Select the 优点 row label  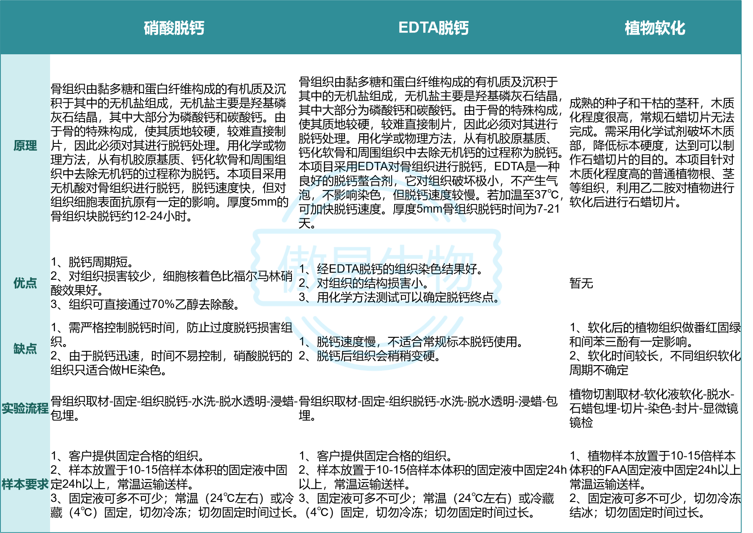point(25,283)
